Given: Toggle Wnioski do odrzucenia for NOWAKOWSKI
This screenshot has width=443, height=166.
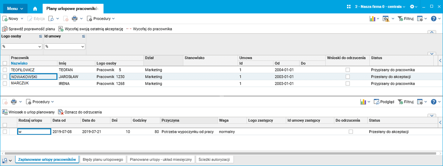Looking at the screenshot, I should pos(348,76).
